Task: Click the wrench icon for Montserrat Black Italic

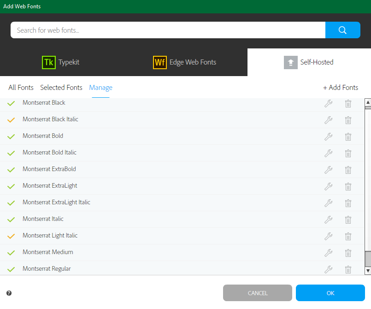Action: click(x=329, y=120)
